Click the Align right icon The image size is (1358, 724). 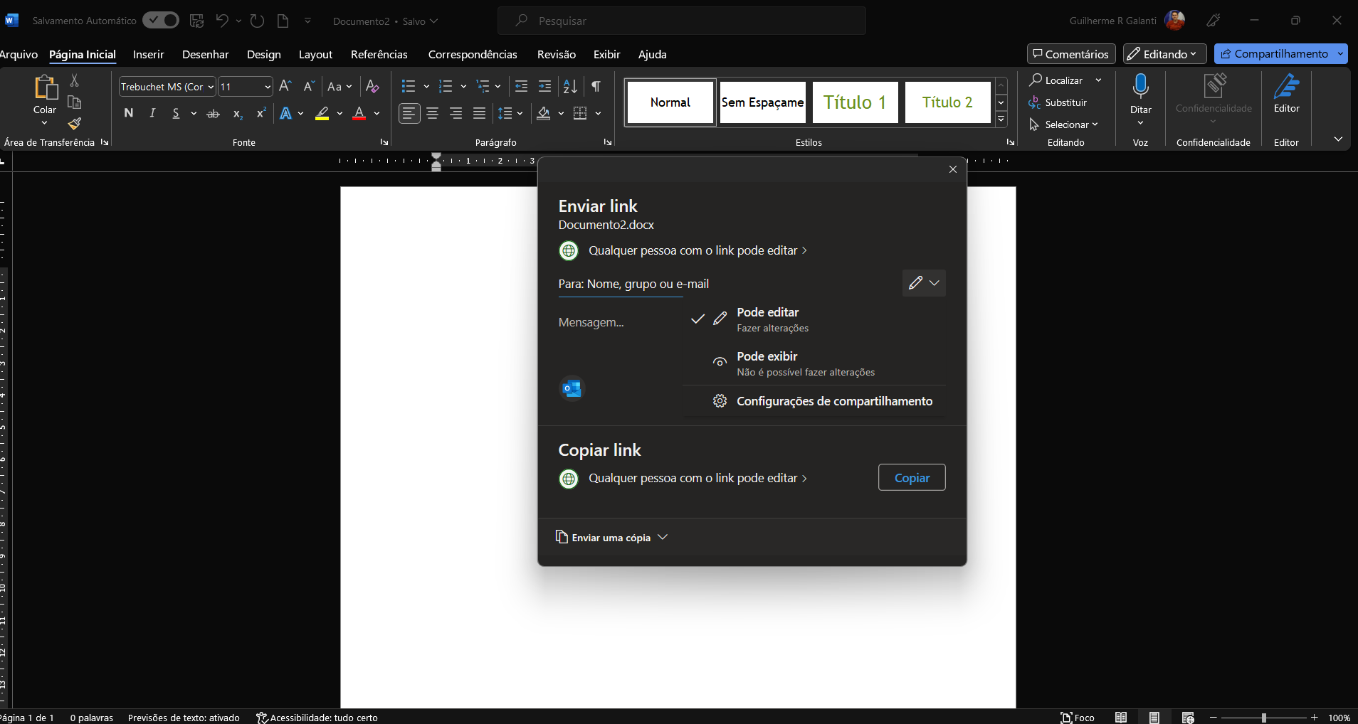click(x=456, y=113)
